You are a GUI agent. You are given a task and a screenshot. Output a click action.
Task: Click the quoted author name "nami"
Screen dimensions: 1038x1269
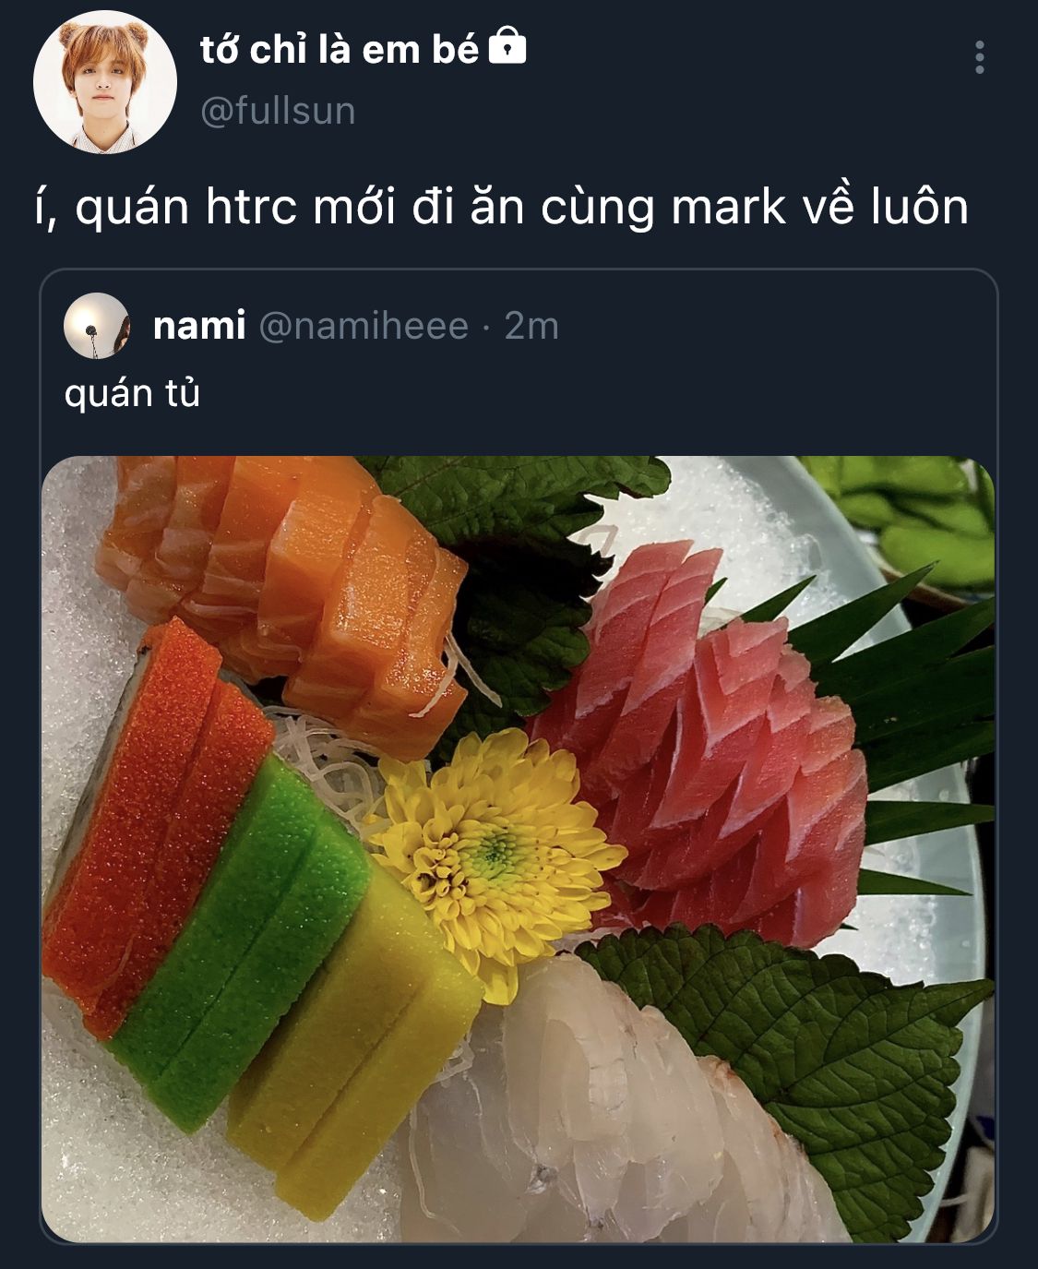[x=199, y=326]
